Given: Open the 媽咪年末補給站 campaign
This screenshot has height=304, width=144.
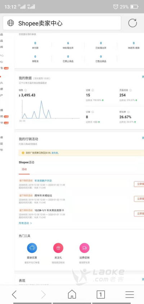Looking at the screenshot, I should tap(43, 196).
